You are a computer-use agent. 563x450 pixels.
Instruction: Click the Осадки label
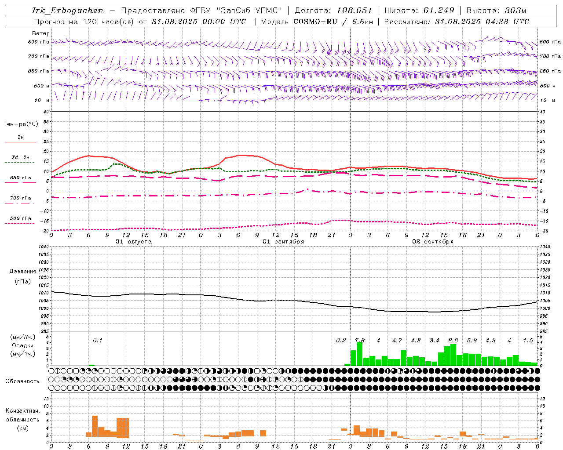click(23, 345)
